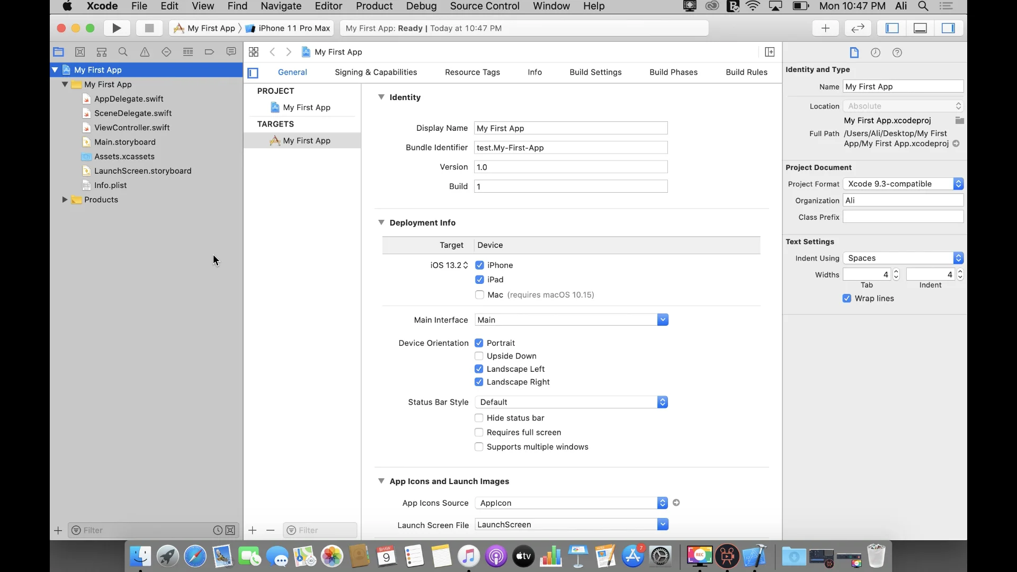Show the History inspector clock icon
The height and width of the screenshot is (572, 1017).
pyautogui.click(x=876, y=52)
